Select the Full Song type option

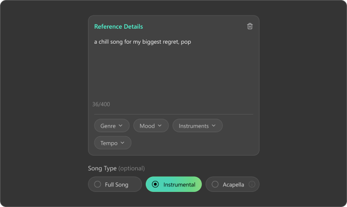tap(115, 184)
